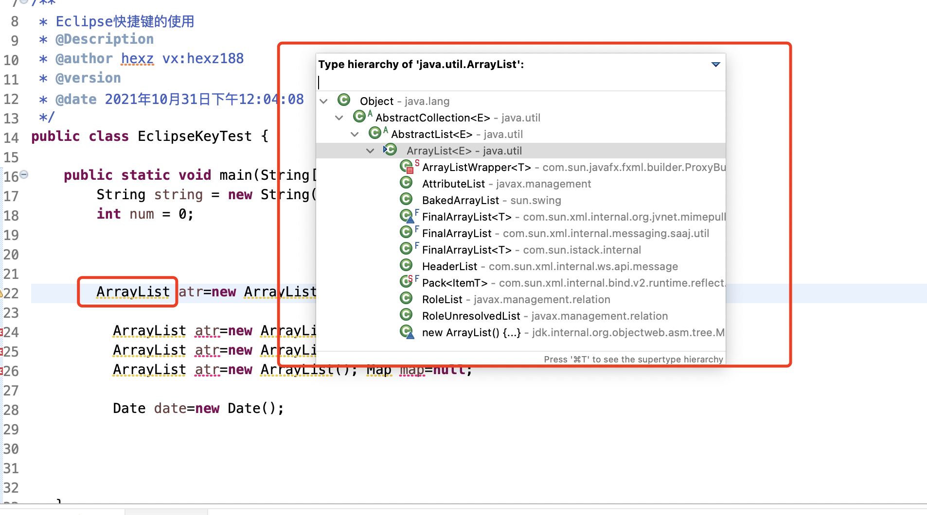Click the RoleUnresolvedList class icon
The width and height of the screenshot is (927, 515).
click(x=406, y=315)
